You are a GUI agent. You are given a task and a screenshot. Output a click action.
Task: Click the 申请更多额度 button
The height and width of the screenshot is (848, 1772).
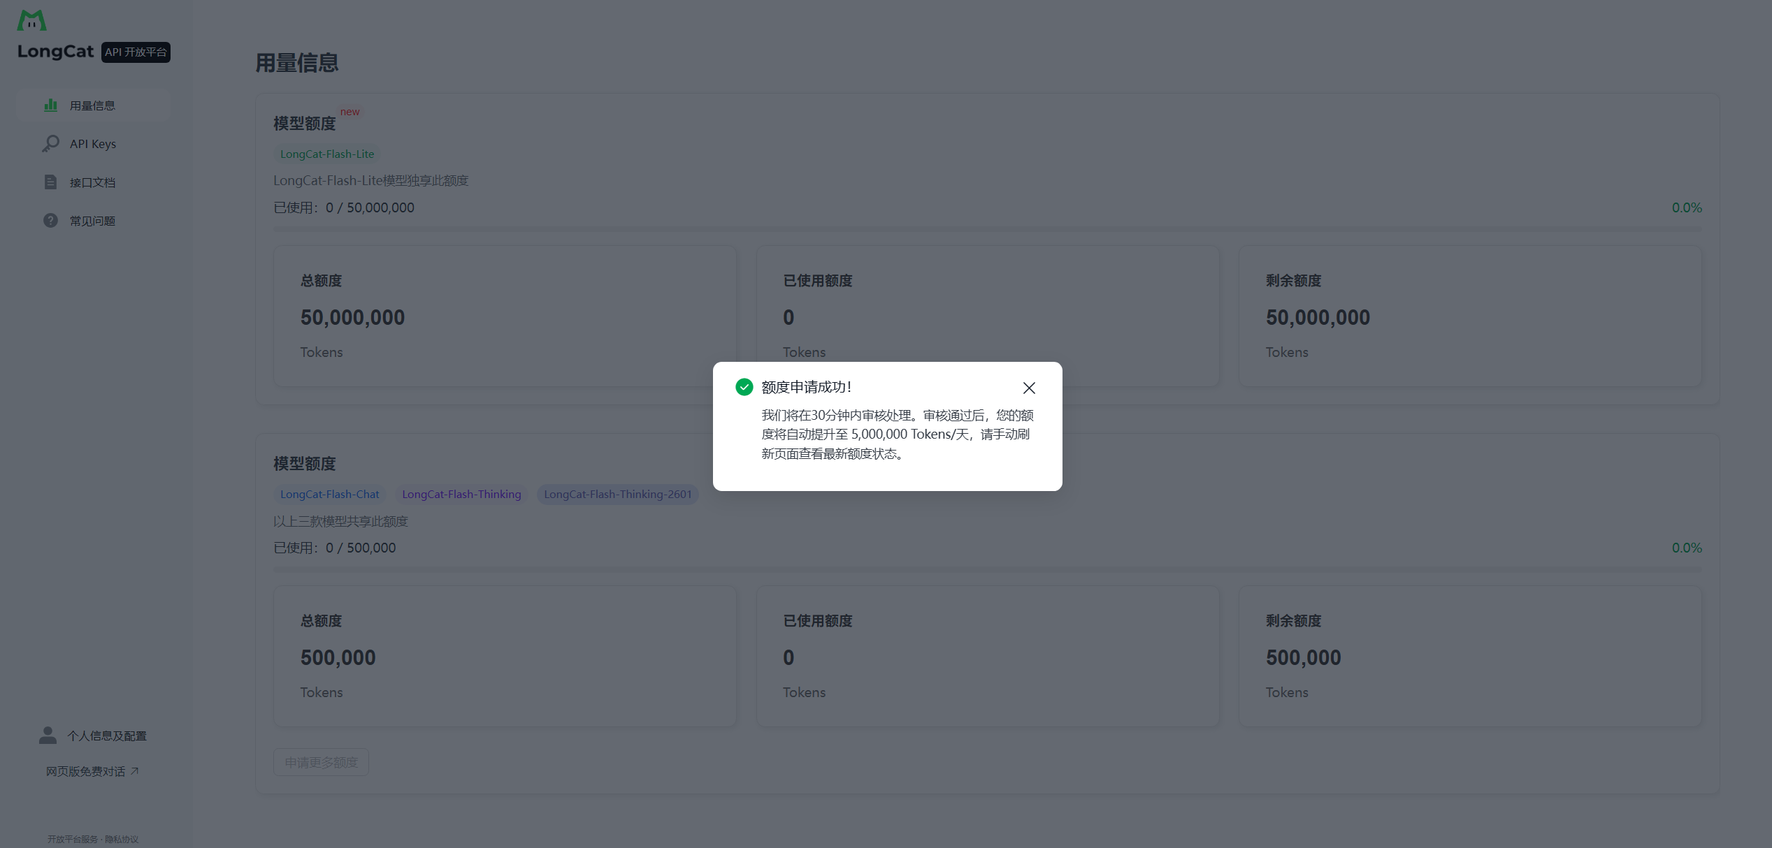[x=320, y=761]
